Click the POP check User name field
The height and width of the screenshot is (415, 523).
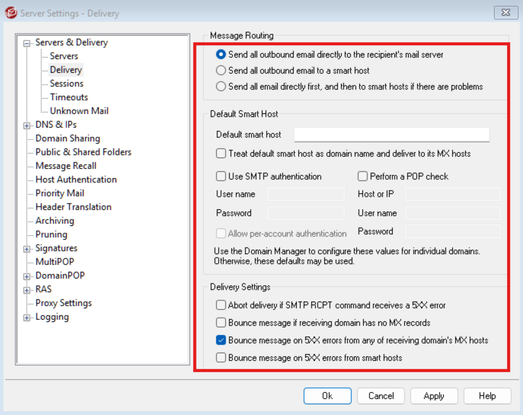452,213
